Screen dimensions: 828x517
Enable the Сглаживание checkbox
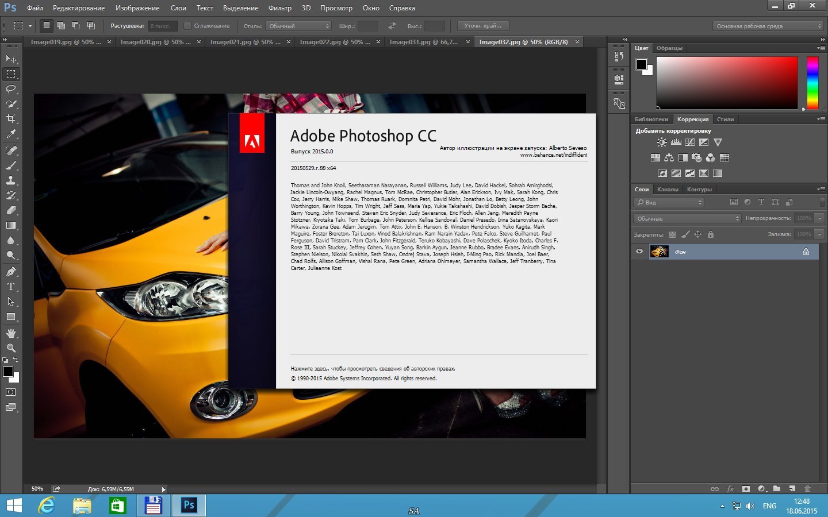coord(187,26)
